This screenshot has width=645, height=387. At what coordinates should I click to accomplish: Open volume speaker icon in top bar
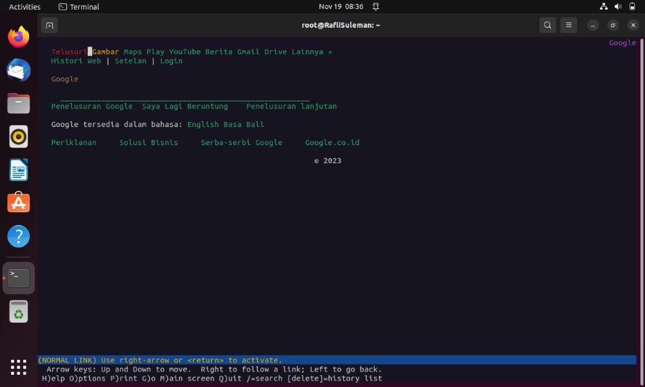click(x=618, y=6)
